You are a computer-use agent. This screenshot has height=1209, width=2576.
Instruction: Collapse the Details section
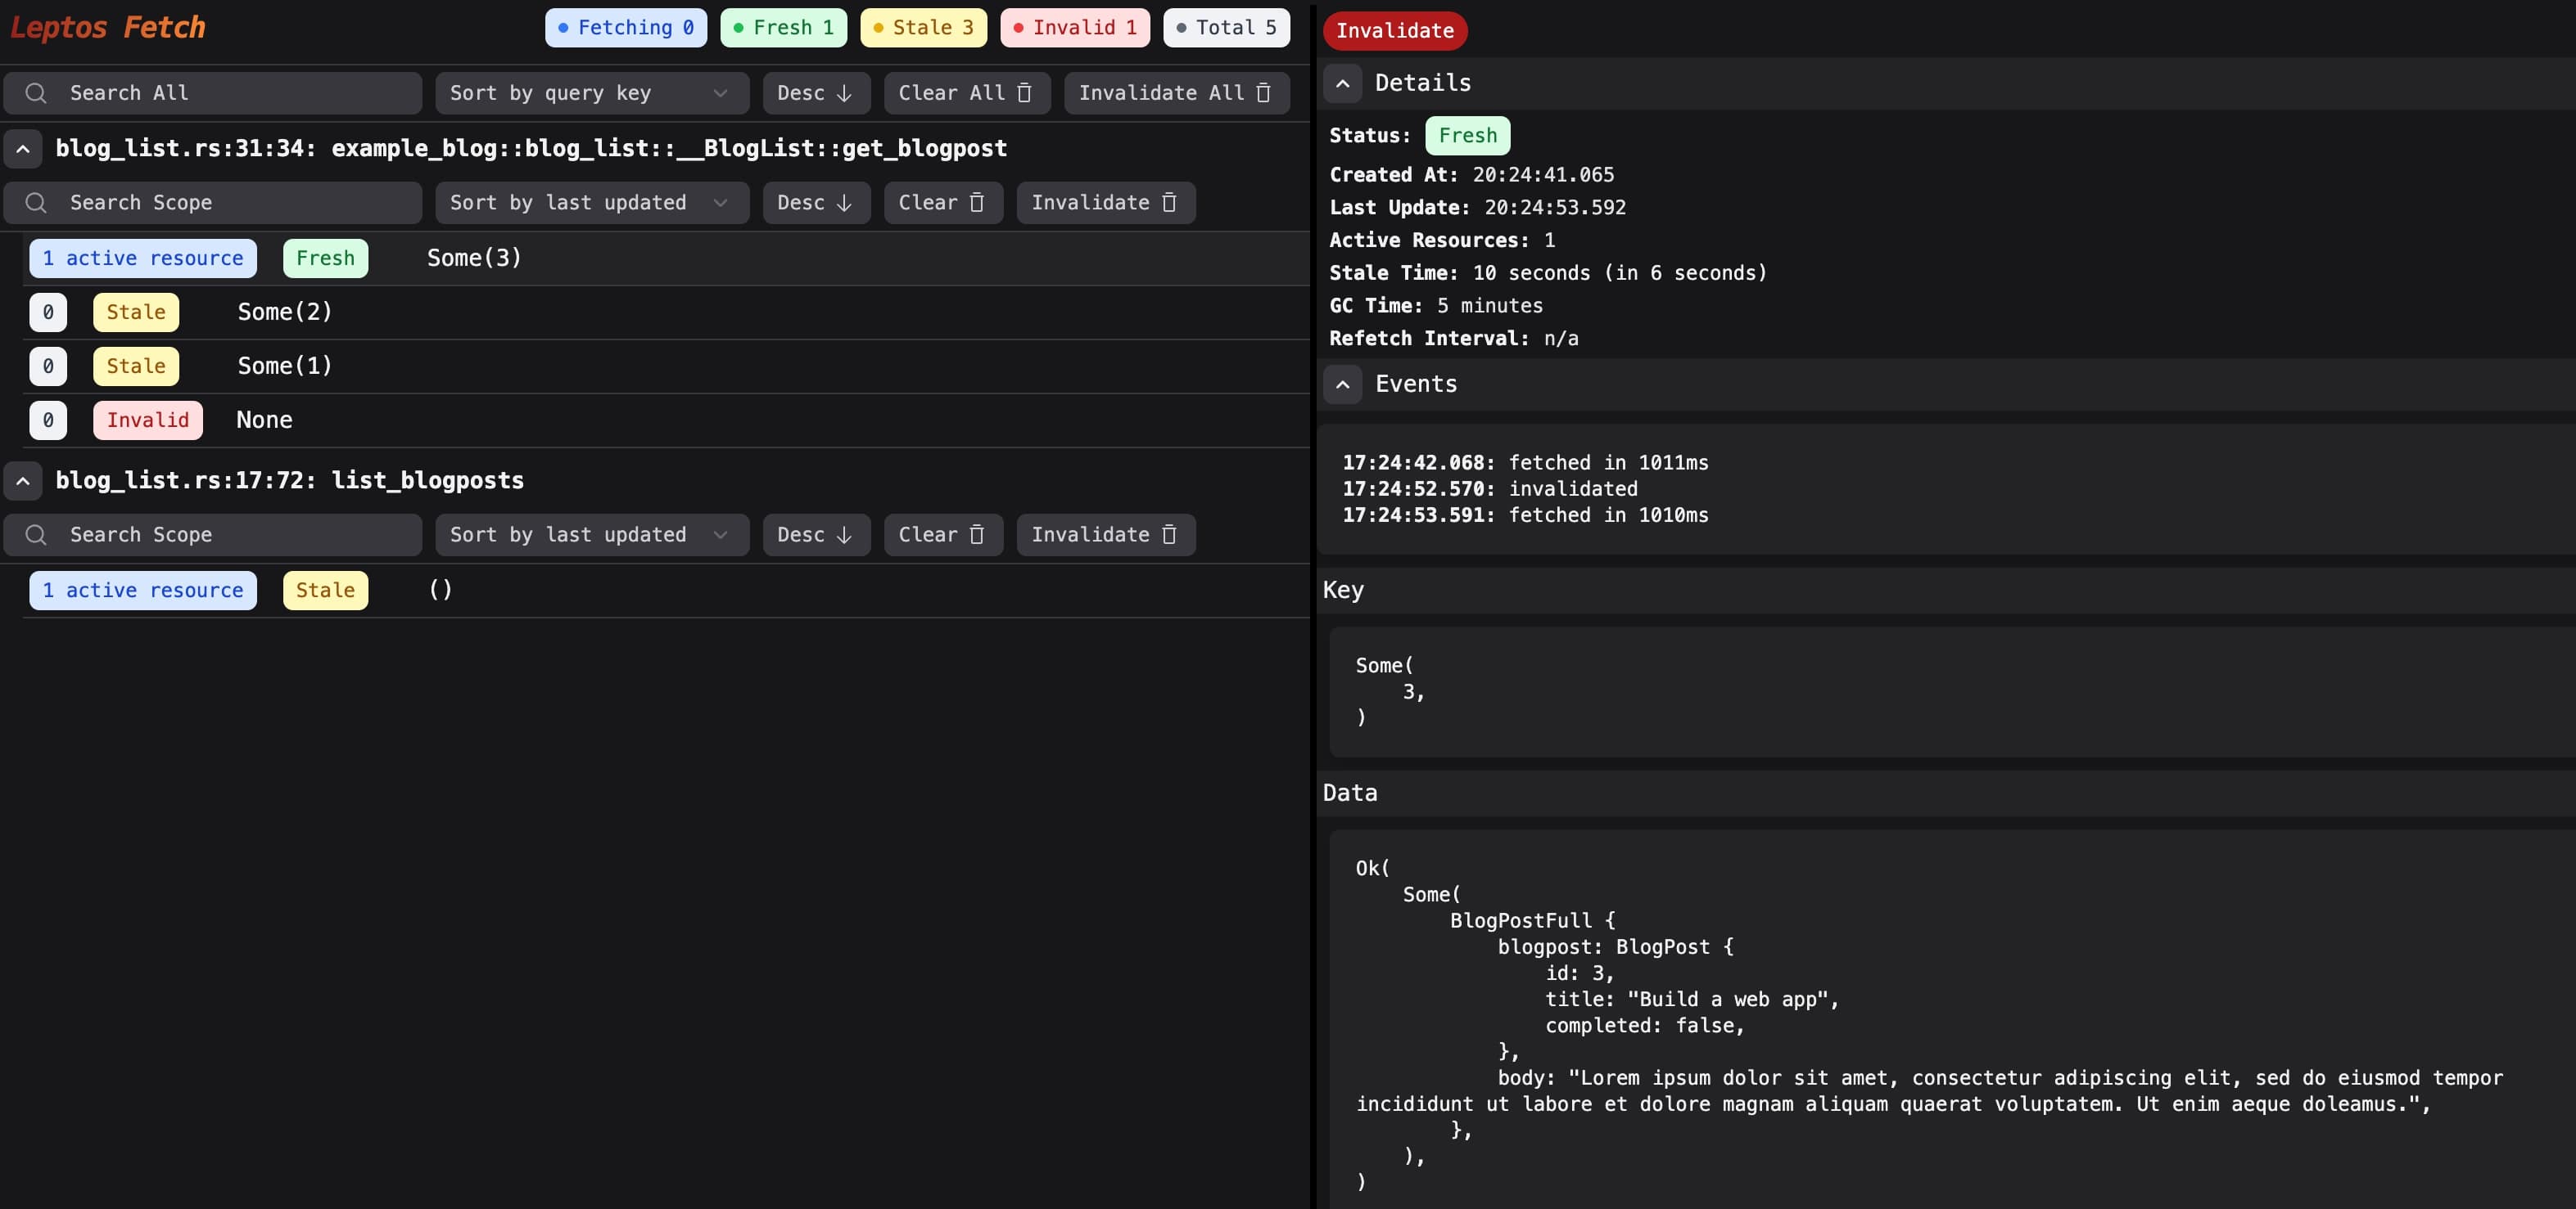pos(1342,83)
